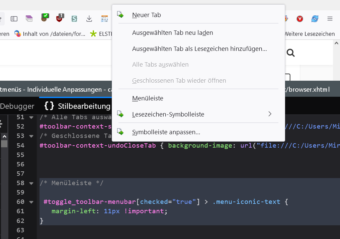Open the uBlock Origin shield icon
340x239 pixels.
pyautogui.click(x=60, y=18)
